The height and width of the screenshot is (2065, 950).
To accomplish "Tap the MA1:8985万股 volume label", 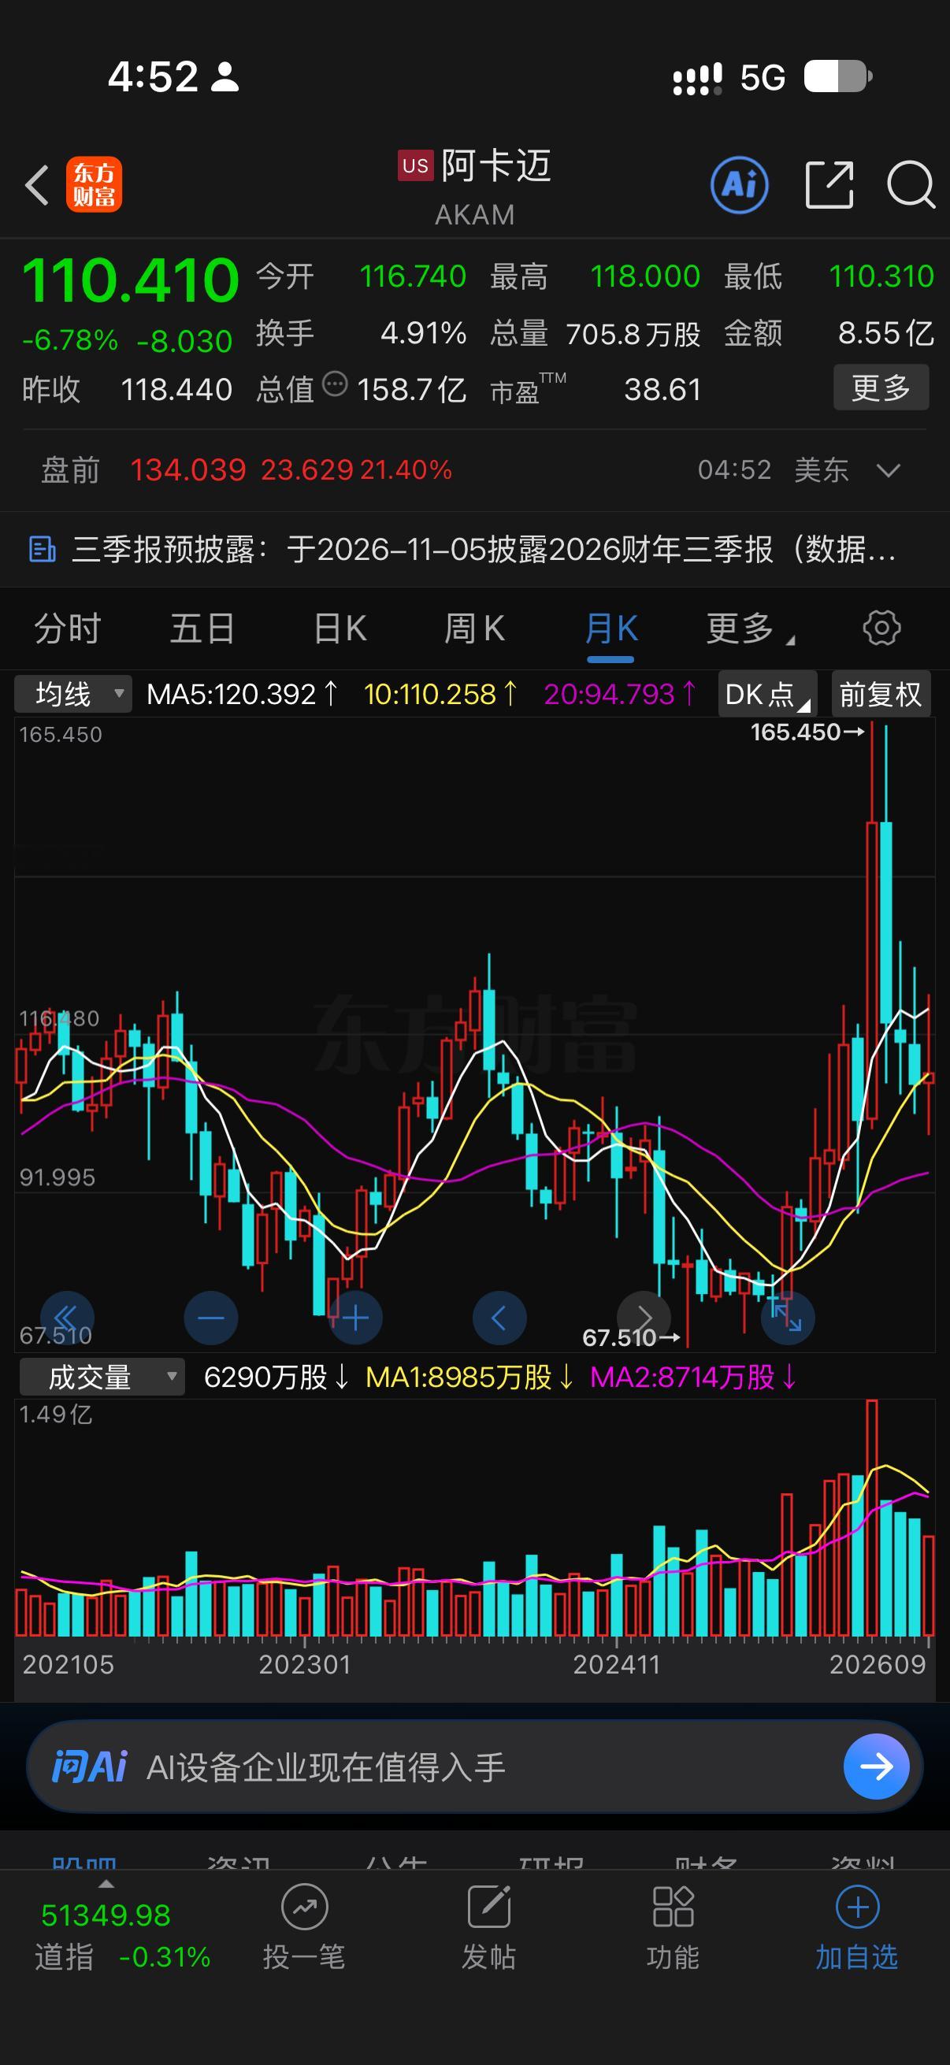I will (469, 1377).
